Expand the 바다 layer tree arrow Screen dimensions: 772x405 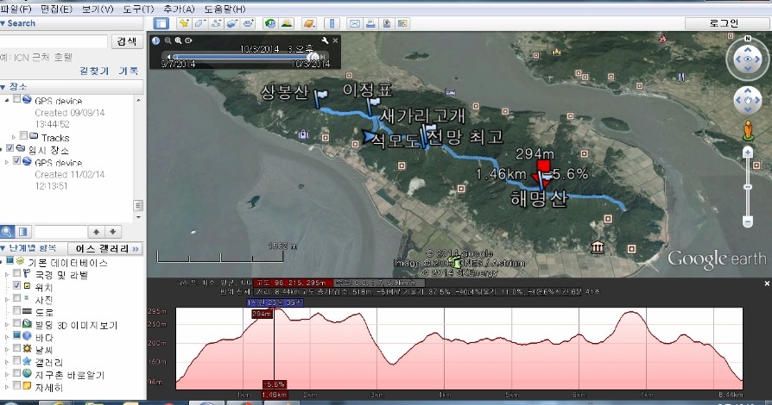pyautogui.click(x=7, y=337)
